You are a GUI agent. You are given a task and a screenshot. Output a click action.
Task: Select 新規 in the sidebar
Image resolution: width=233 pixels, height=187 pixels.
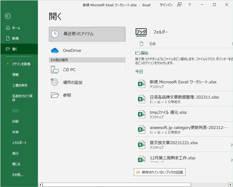point(15,38)
